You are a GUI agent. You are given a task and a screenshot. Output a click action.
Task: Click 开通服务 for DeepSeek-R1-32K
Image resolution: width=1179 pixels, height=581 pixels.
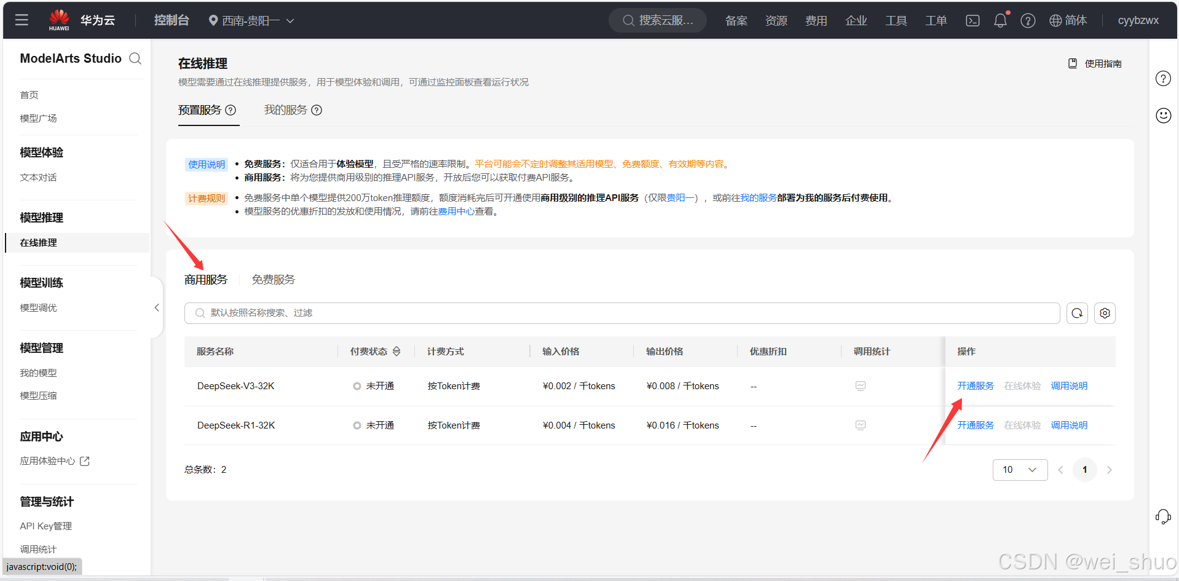[x=976, y=425]
